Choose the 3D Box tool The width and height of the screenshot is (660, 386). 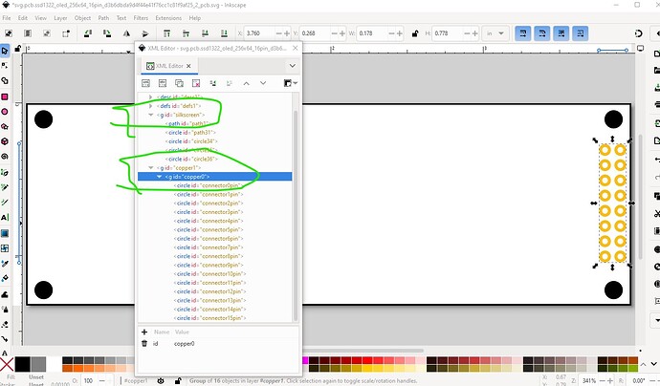click(x=5, y=141)
